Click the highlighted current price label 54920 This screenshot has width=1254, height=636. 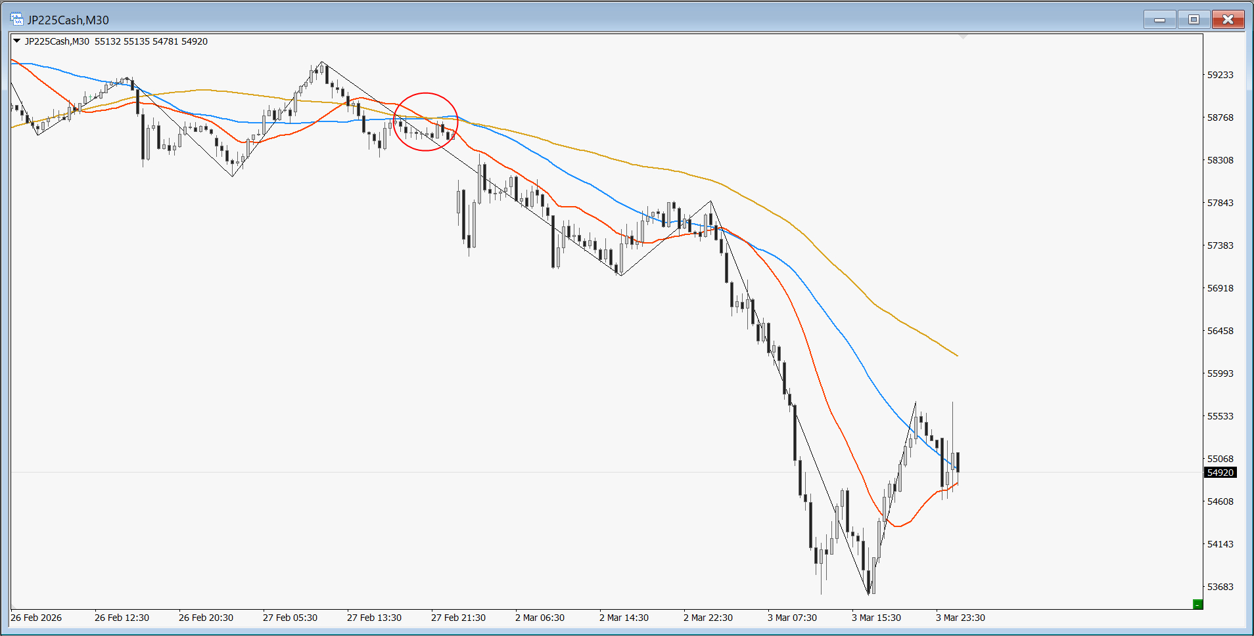coord(1220,473)
